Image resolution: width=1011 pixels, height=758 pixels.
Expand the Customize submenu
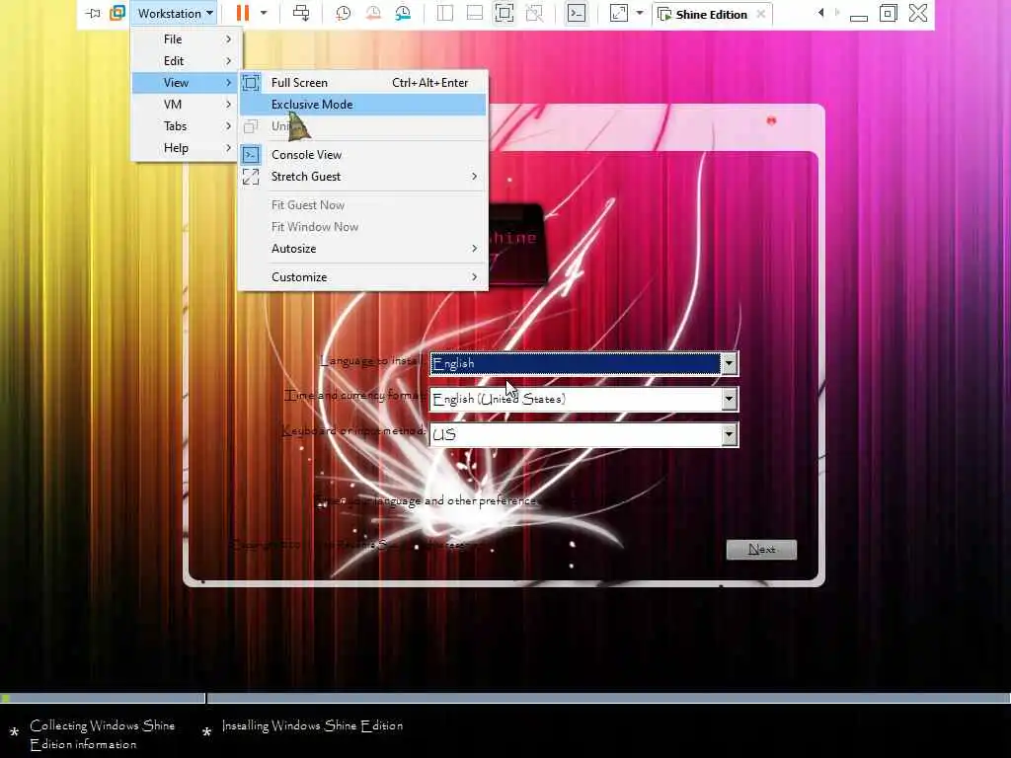(x=363, y=277)
